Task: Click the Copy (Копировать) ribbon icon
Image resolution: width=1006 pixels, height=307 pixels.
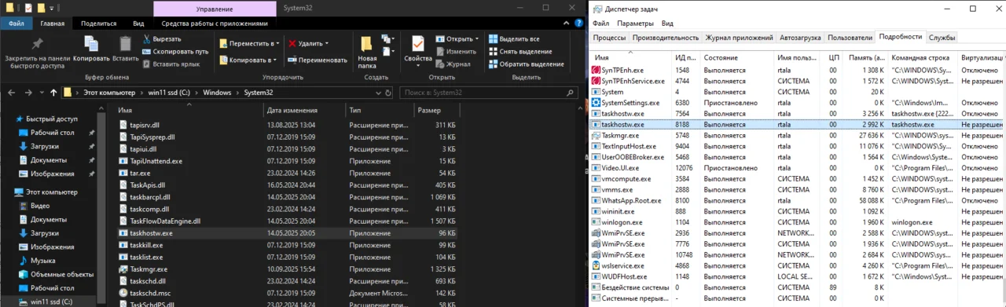Action: click(91, 44)
